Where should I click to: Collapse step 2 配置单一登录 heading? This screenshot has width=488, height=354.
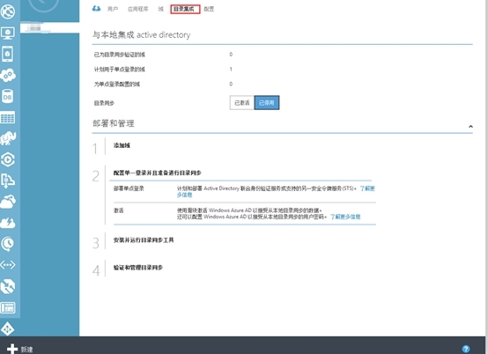click(x=157, y=173)
